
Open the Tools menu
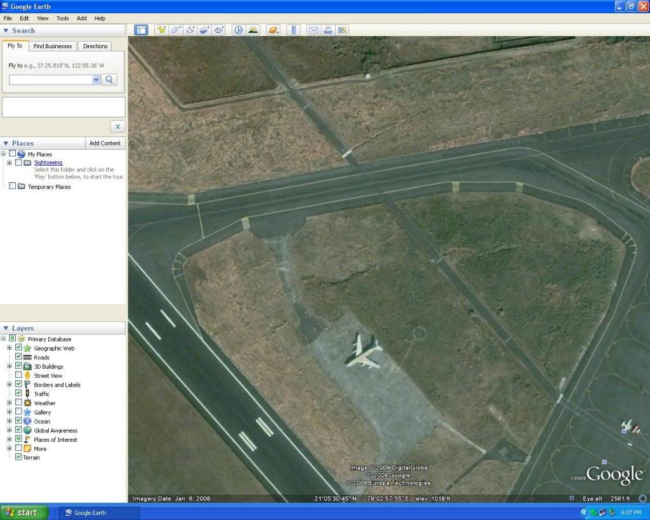pos(63,18)
